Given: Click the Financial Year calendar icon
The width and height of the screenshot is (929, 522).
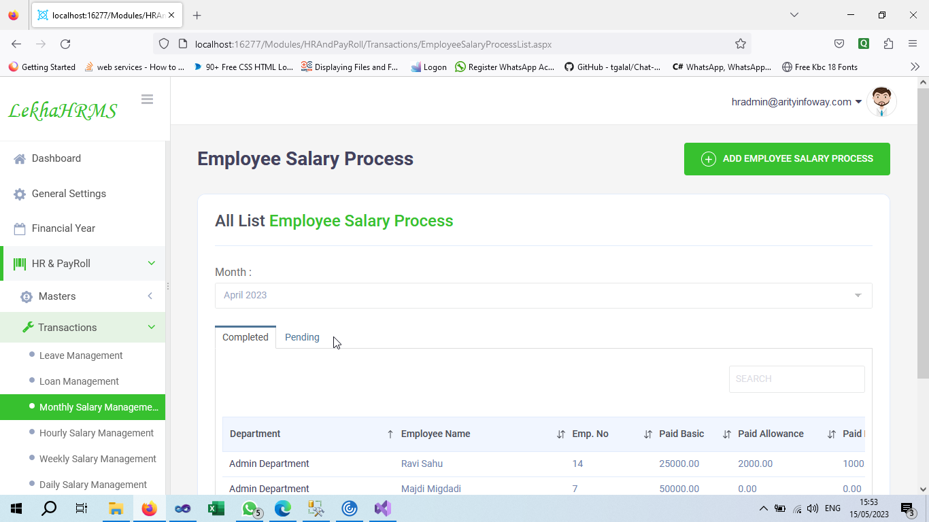Looking at the screenshot, I should (x=20, y=228).
